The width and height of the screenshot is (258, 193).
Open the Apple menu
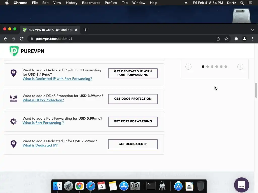[7, 3]
